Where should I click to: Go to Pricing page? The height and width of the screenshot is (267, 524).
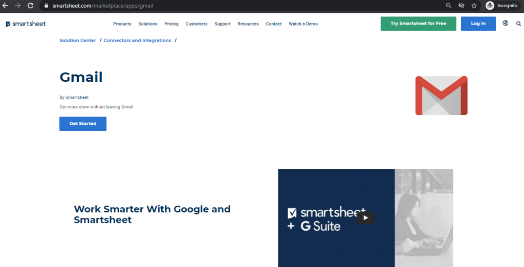(171, 24)
